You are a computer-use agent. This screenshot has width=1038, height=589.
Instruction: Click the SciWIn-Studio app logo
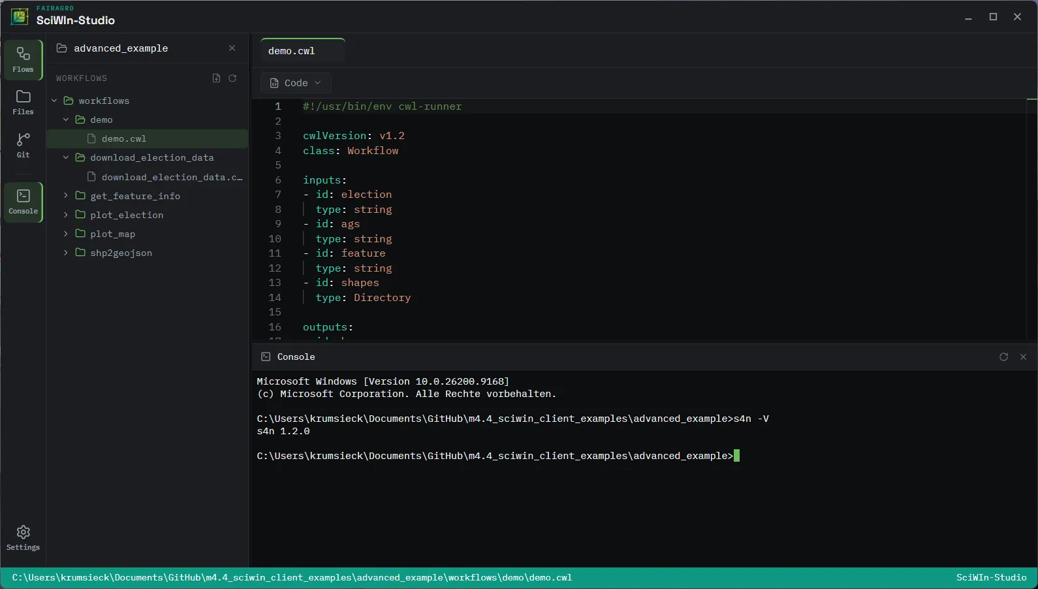pyautogui.click(x=20, y=16)
